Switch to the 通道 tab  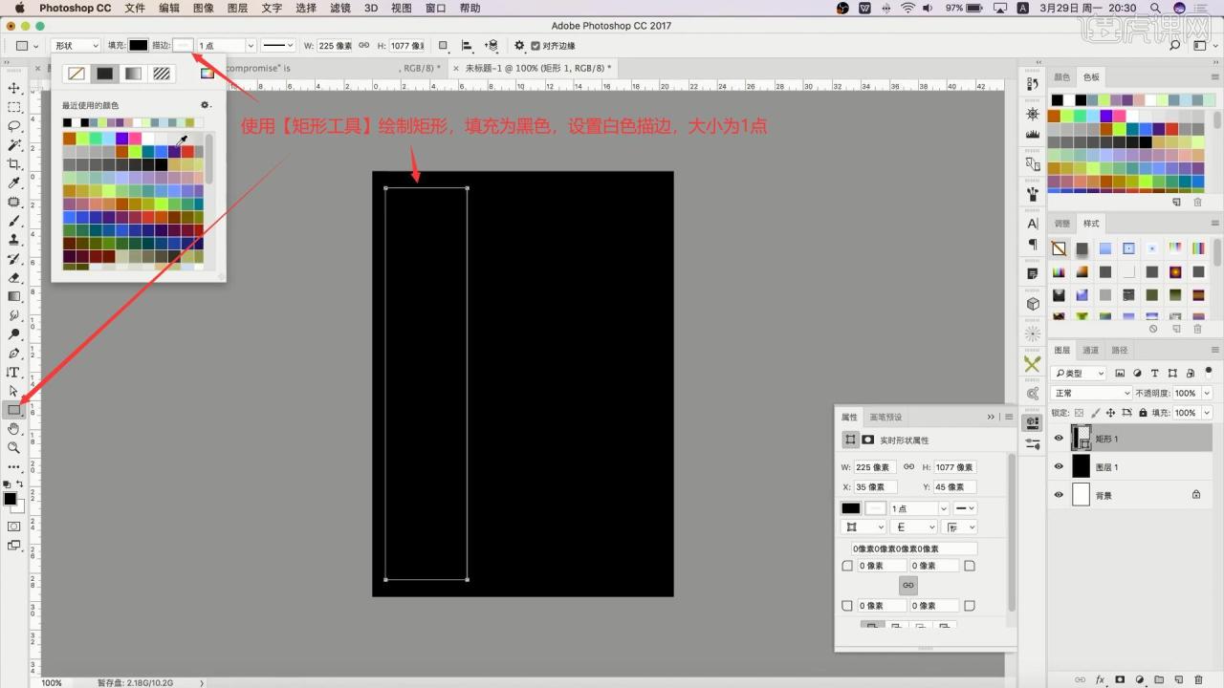(x=1091, y=350)
